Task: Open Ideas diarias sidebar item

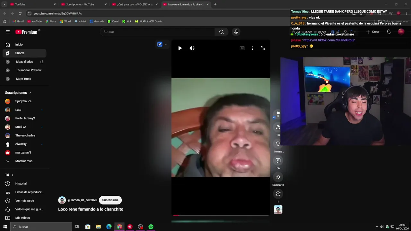Action: click(x=24, y=62)
